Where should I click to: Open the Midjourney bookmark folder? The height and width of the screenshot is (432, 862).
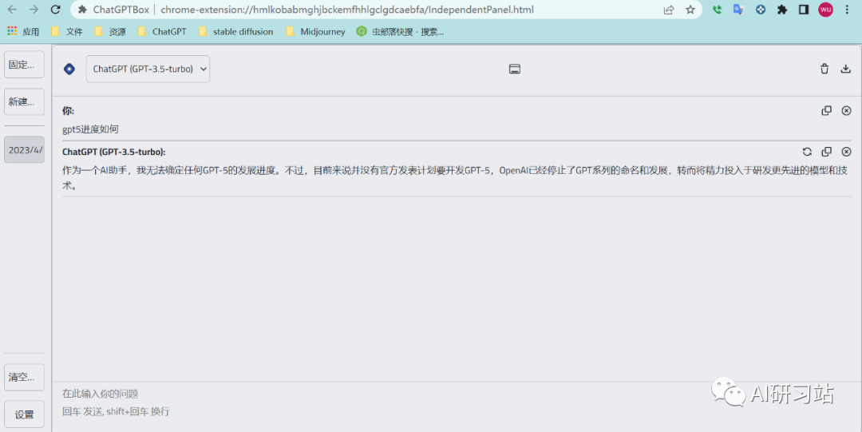[315, 32]
